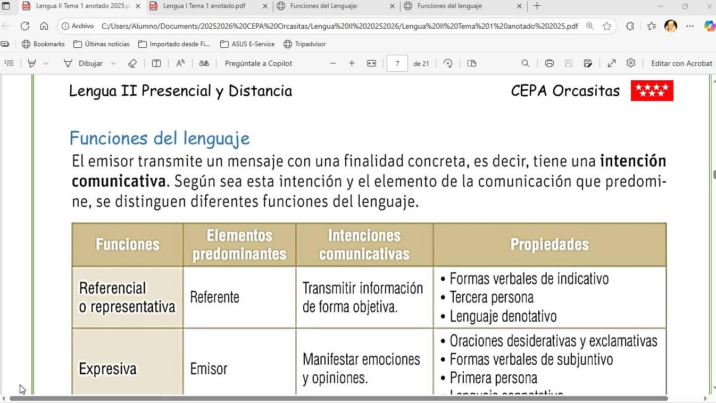
Task: Open the Extensions menu
Action: coord(630,26)
